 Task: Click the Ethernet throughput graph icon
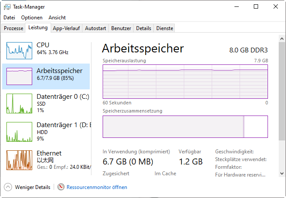coord(19,160)
